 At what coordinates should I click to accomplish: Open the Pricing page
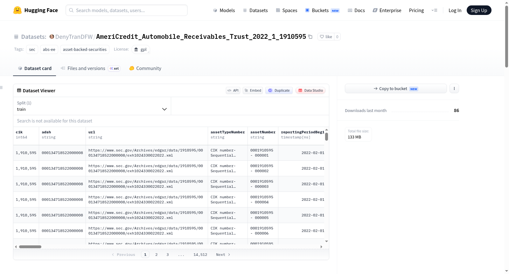[416, 10]
